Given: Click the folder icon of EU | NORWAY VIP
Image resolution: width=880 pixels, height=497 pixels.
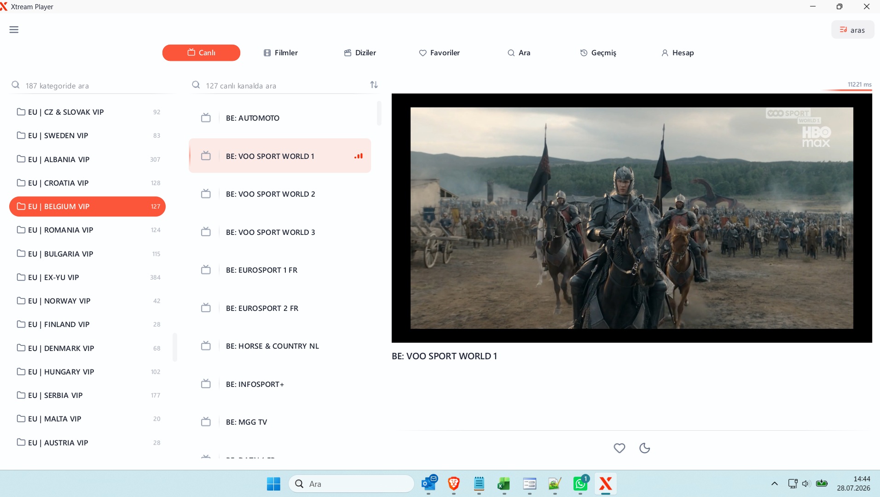Looking at the screenshot, I should pyautogui.click(x=21, y=301).
